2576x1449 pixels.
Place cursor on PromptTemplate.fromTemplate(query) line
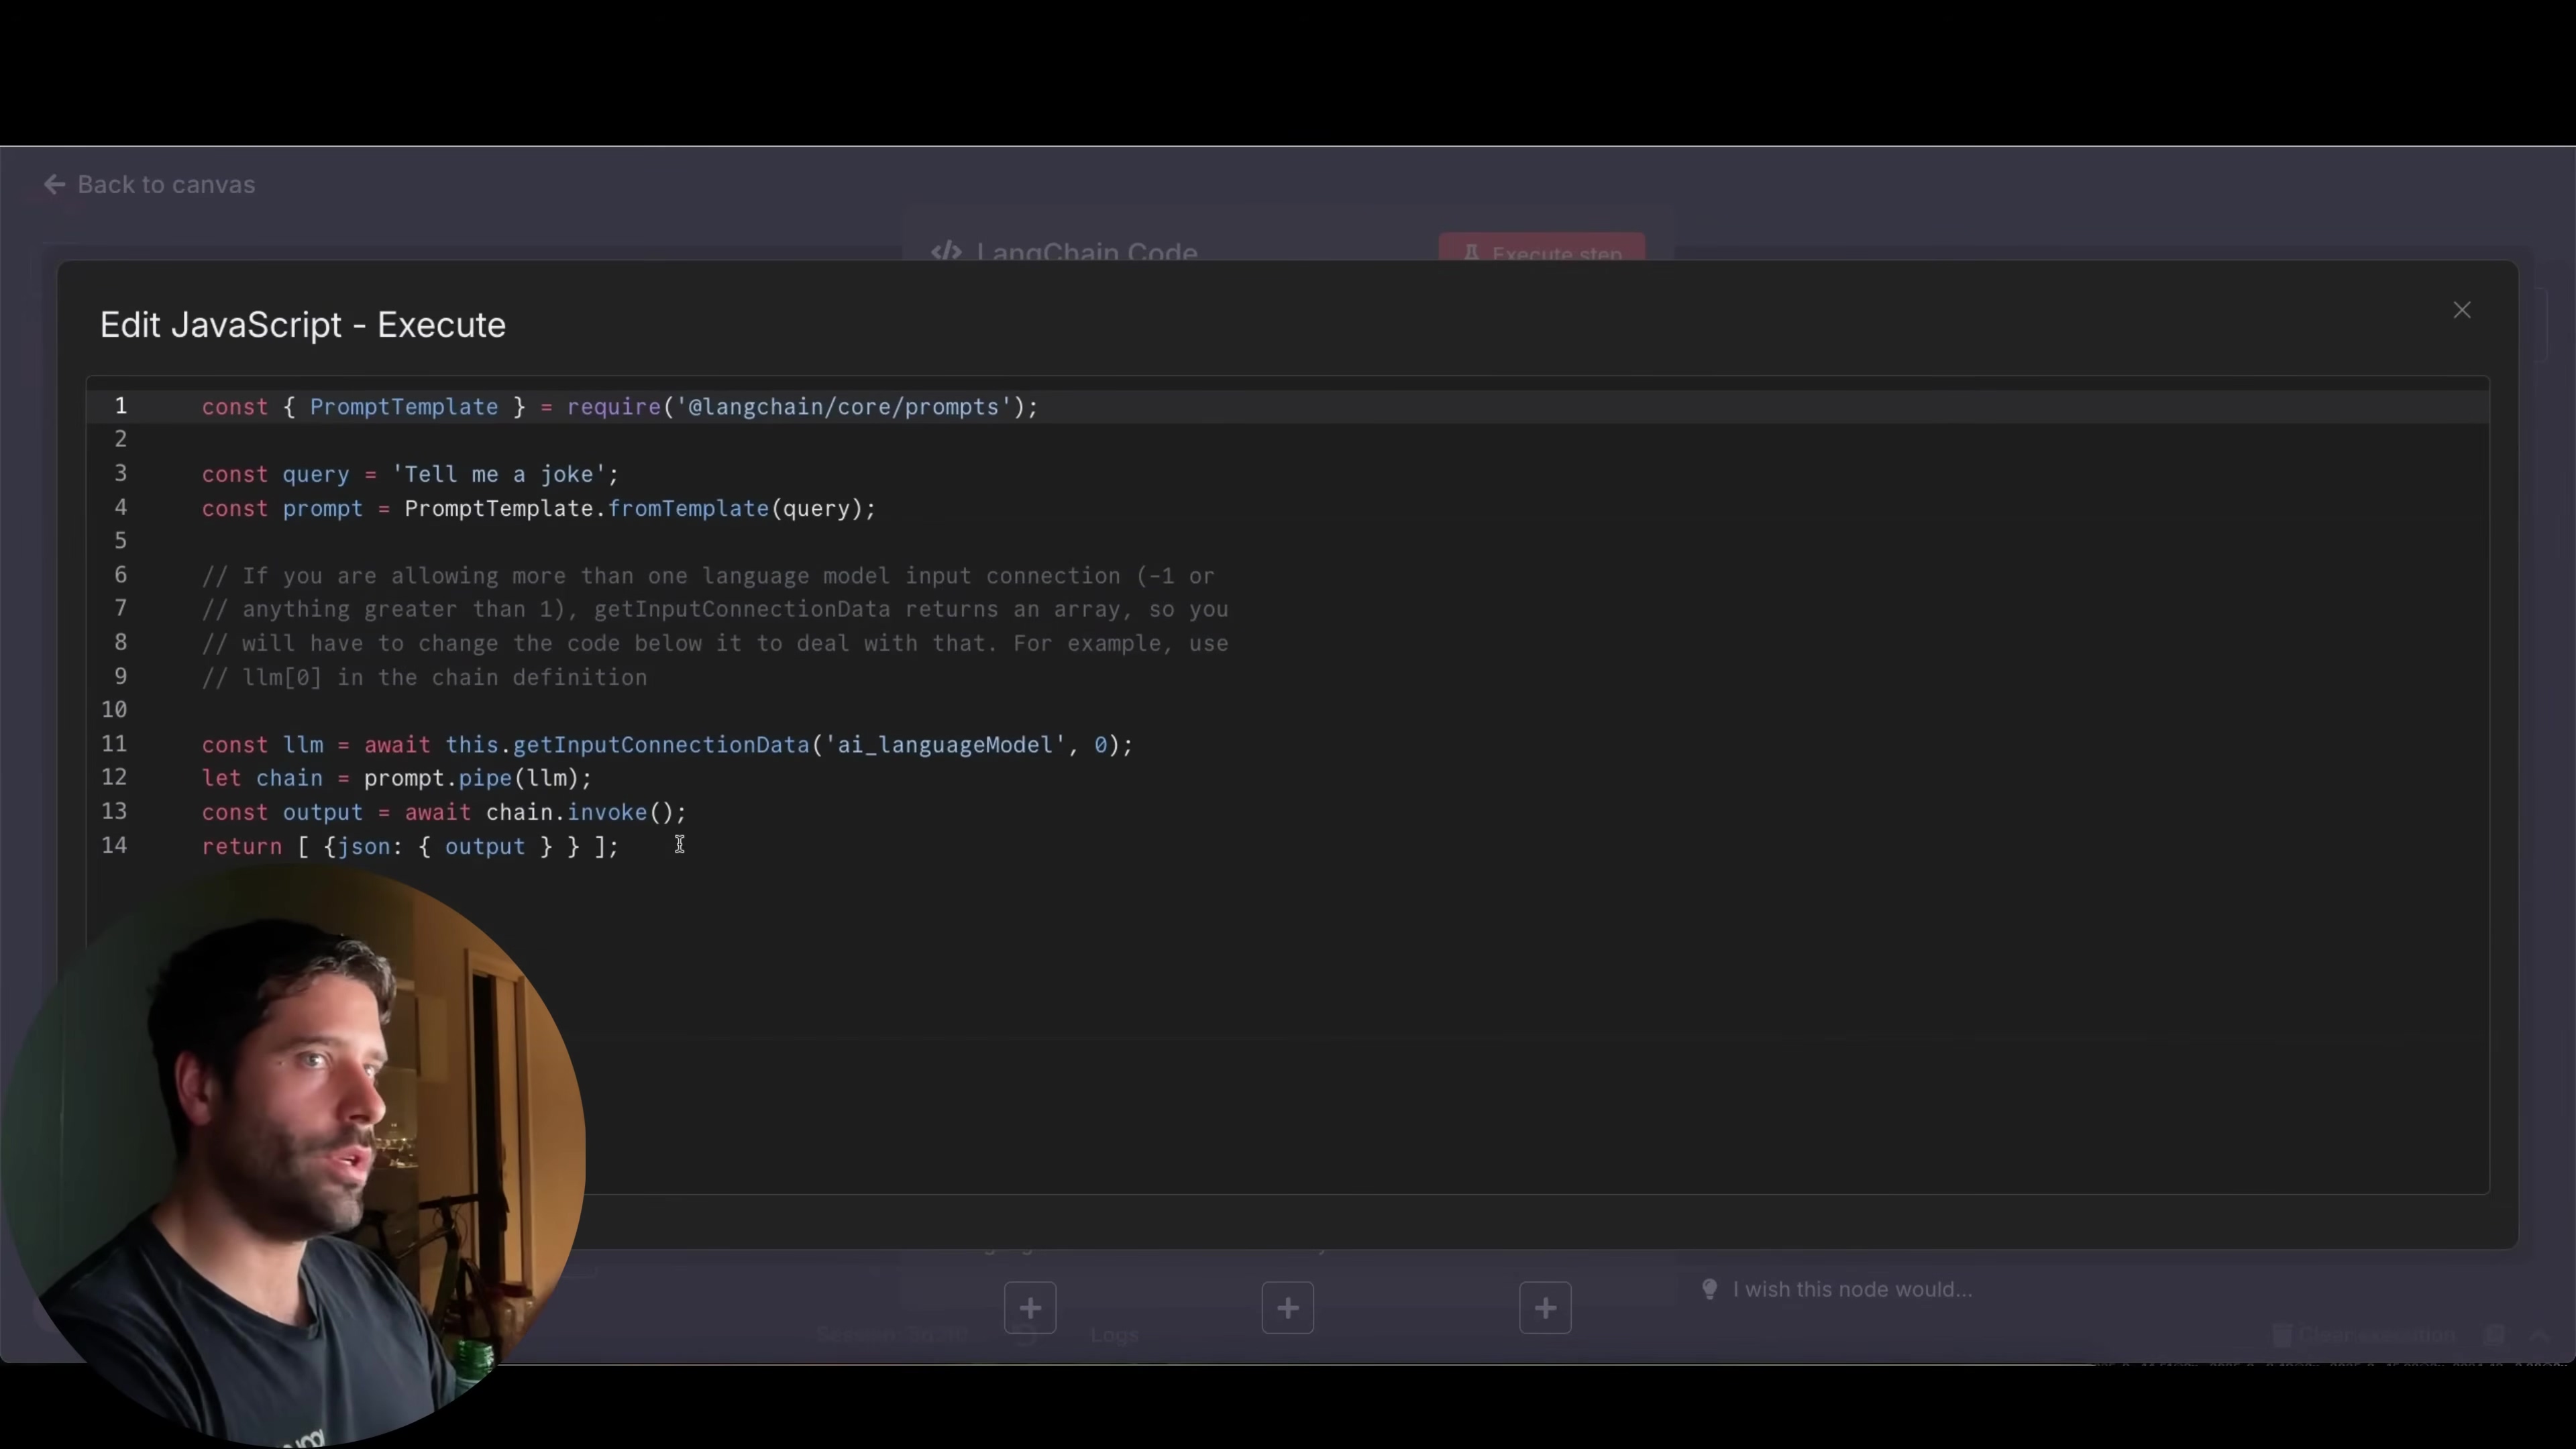[x=539, y=508]
